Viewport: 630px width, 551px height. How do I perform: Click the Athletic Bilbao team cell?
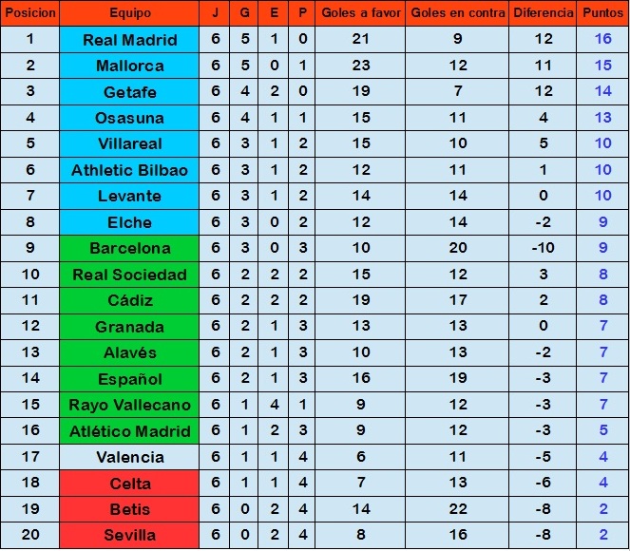(129, 170)
